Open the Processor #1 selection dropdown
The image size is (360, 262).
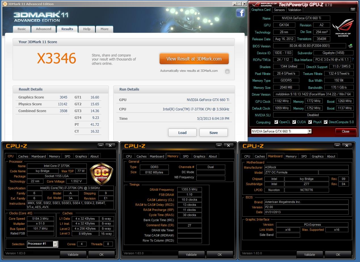[x=55, y=244]
